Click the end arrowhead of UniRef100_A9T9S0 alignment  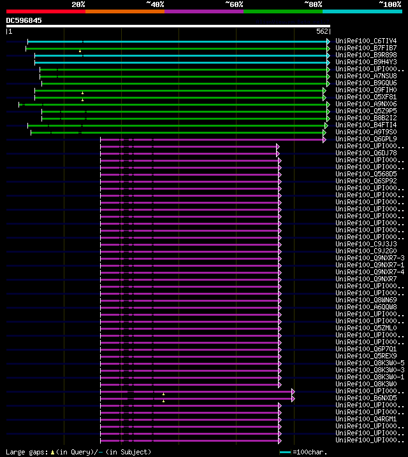(x=324, y=132)
